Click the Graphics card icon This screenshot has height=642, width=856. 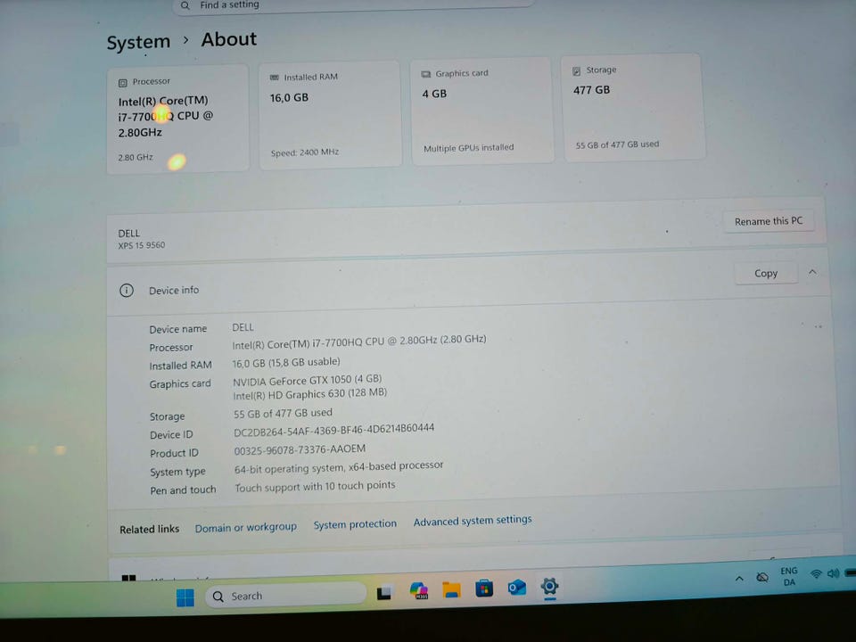[x=426, y=74]
